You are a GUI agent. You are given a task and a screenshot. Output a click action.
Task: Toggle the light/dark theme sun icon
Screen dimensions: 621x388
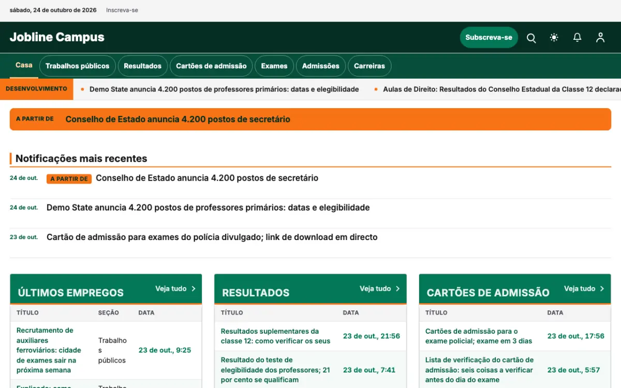pos(554,38)
